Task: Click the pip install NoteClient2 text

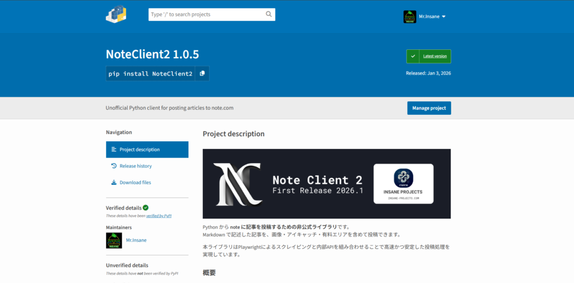Action: click(x=150, y=73)
